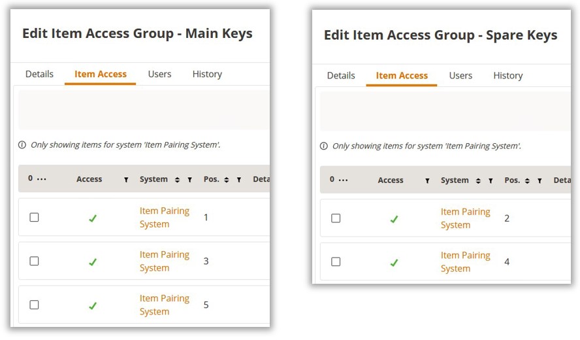
Task: Click System filter icon in Main Keys table
Action: click(190, 180)
